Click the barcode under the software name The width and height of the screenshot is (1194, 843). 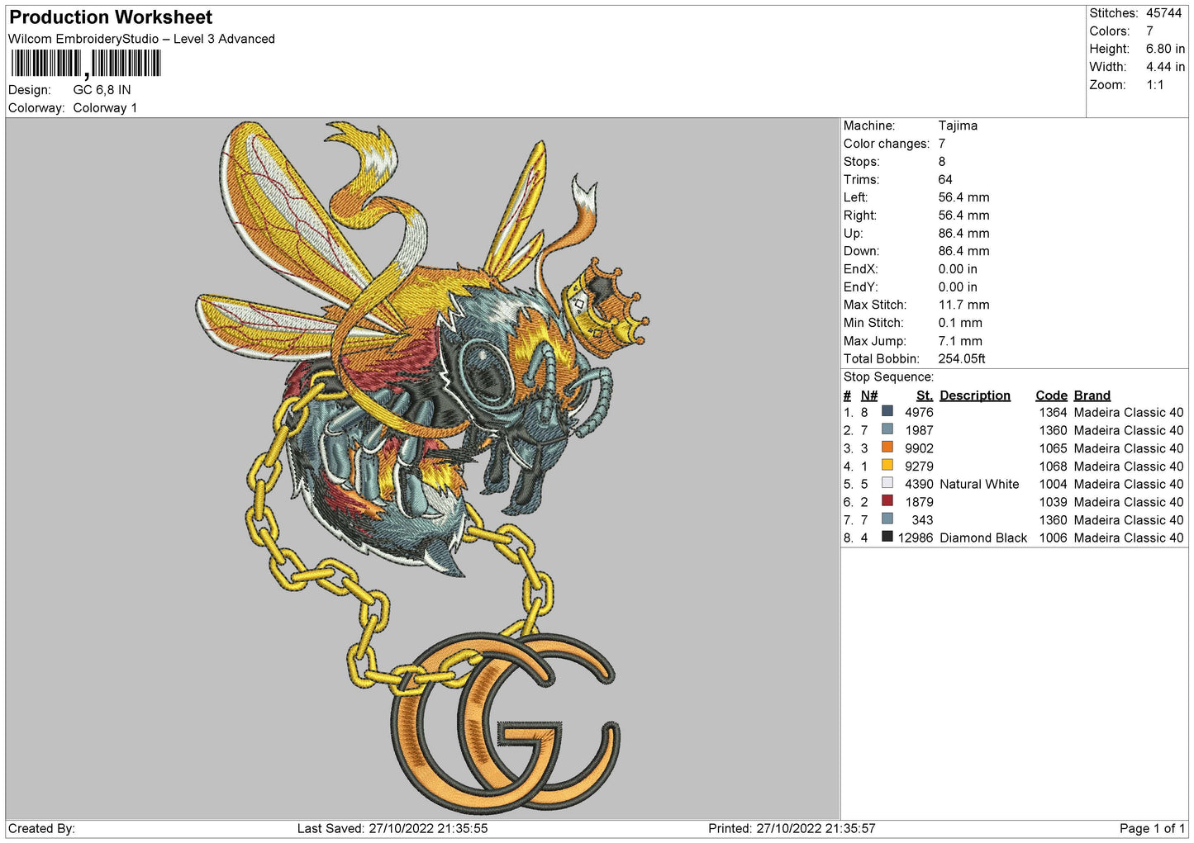[x=86, y=64]
